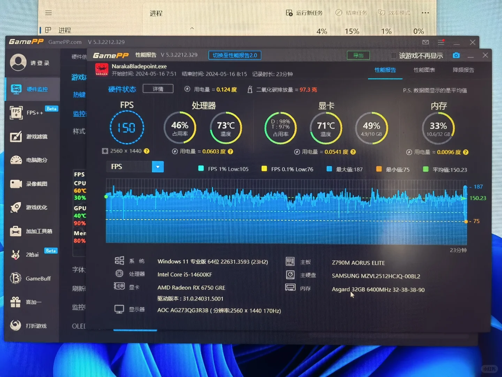
Task: Click the AOC AG273QG3R3B monitor text
Action: (219, 311)
